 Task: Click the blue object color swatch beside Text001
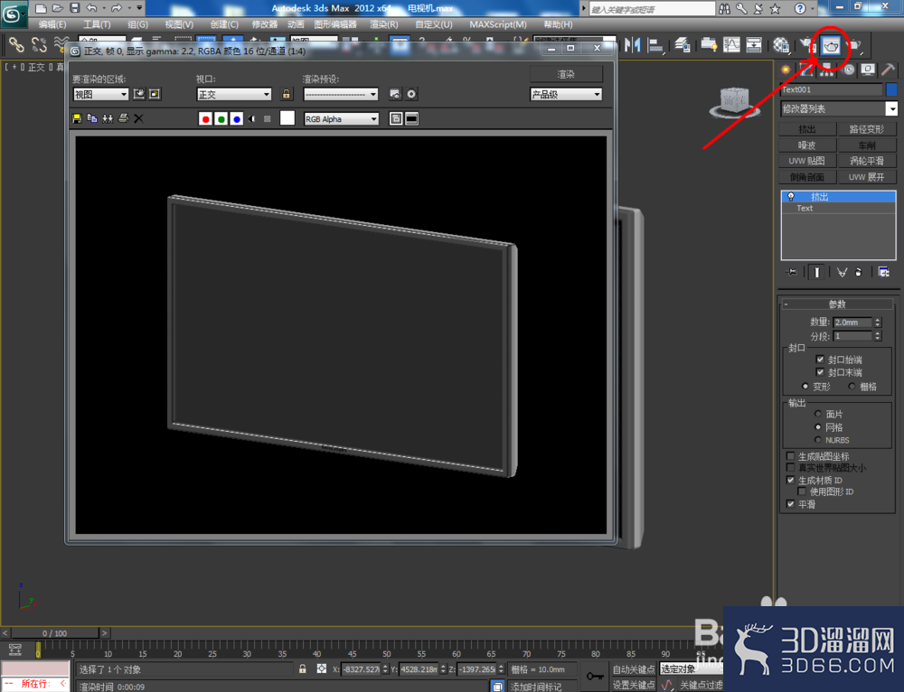891,89
